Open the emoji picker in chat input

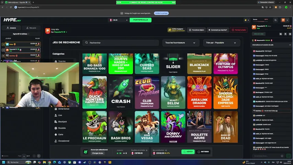[282, 156]
